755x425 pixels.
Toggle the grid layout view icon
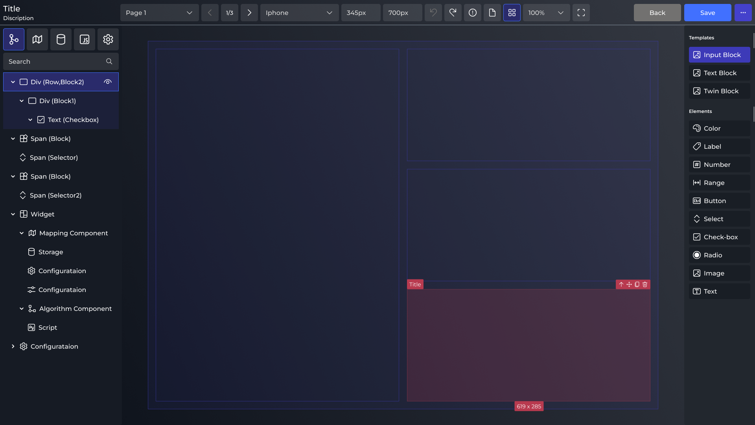512,13
